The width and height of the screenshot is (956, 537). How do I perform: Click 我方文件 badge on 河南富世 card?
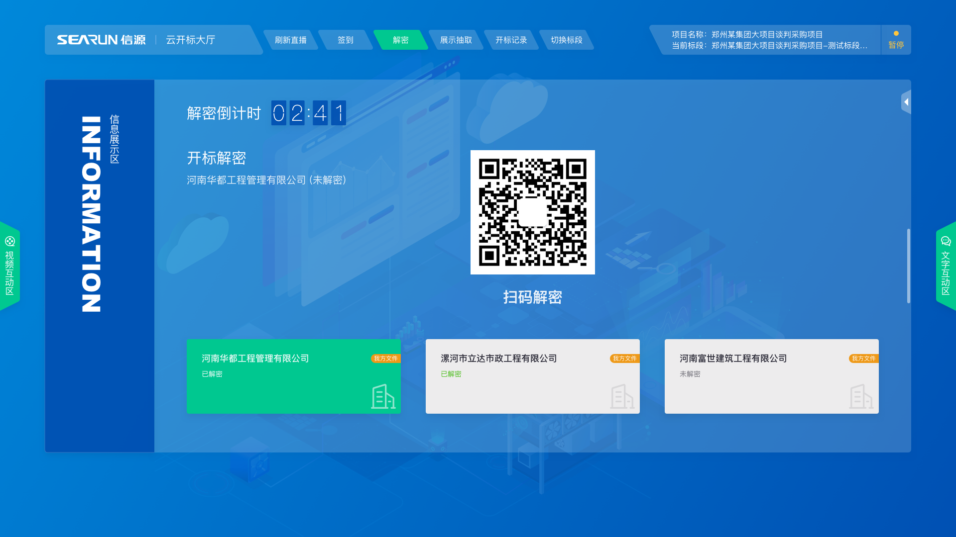[863, 358]
